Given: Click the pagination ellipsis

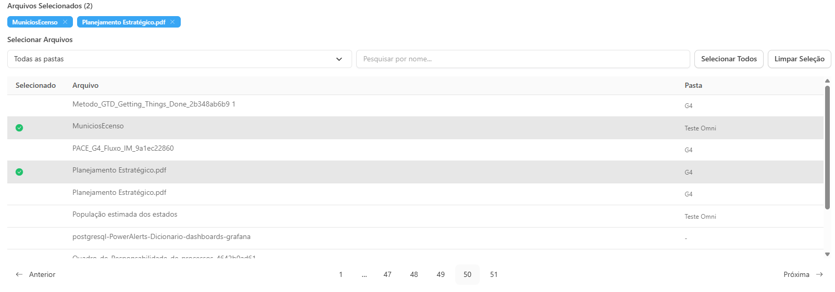Looking at the screenshot, I should [364, 274].
